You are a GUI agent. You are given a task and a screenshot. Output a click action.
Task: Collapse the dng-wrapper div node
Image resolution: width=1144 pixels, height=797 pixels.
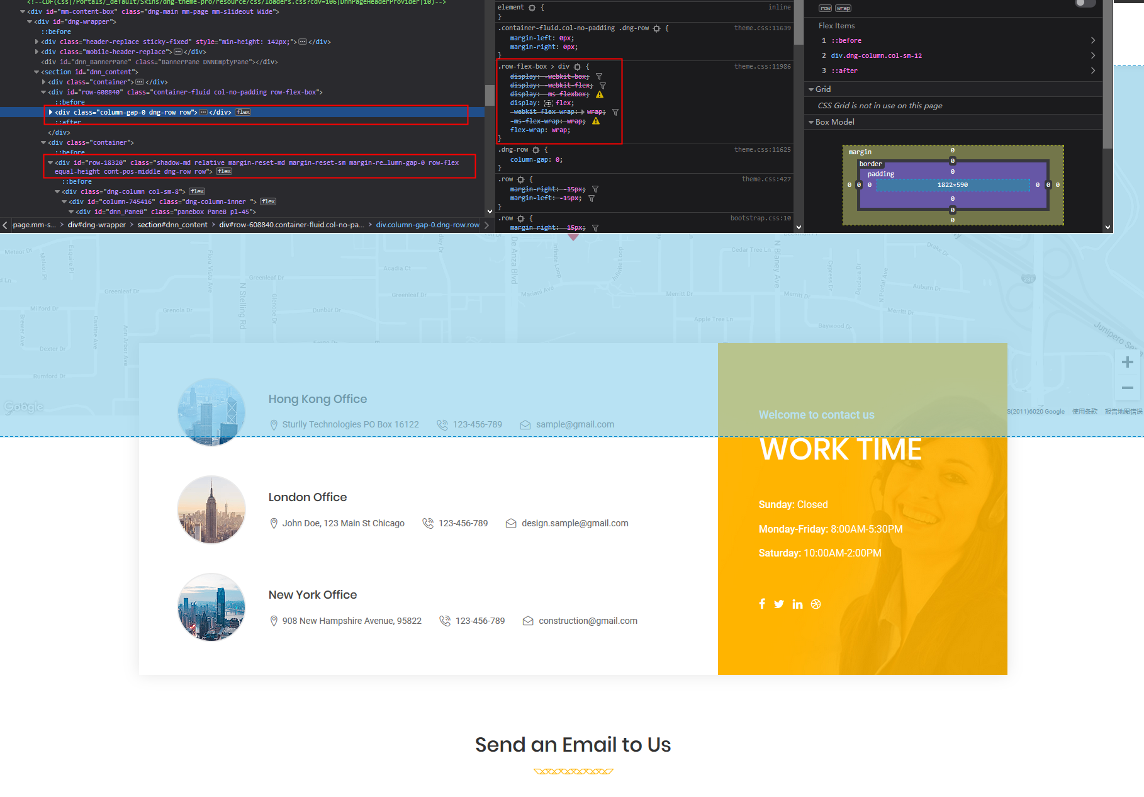click(30, 21)
